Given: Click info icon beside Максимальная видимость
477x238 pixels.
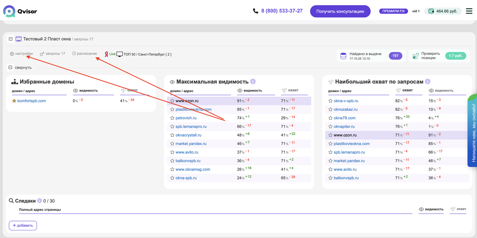Looking at the screenshot, I should (253, 82).
